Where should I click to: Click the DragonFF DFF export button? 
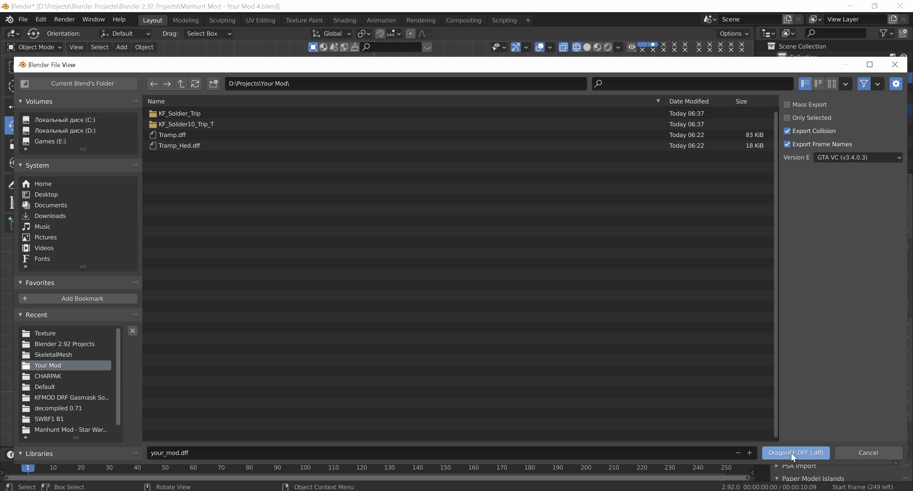point(796,453)
